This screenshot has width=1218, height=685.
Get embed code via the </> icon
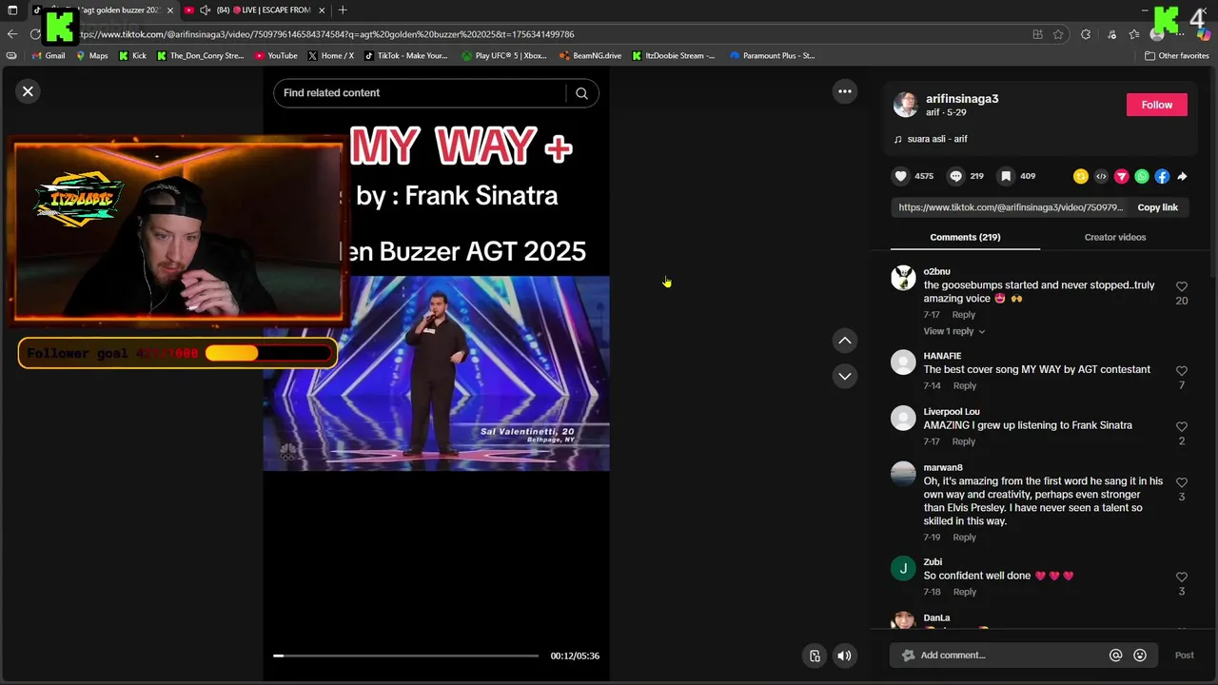pyautogui.click(x=1101, y=176)
